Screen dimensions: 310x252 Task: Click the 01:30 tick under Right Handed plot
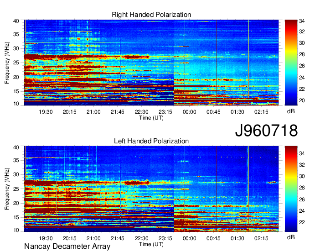click(238, 112)
